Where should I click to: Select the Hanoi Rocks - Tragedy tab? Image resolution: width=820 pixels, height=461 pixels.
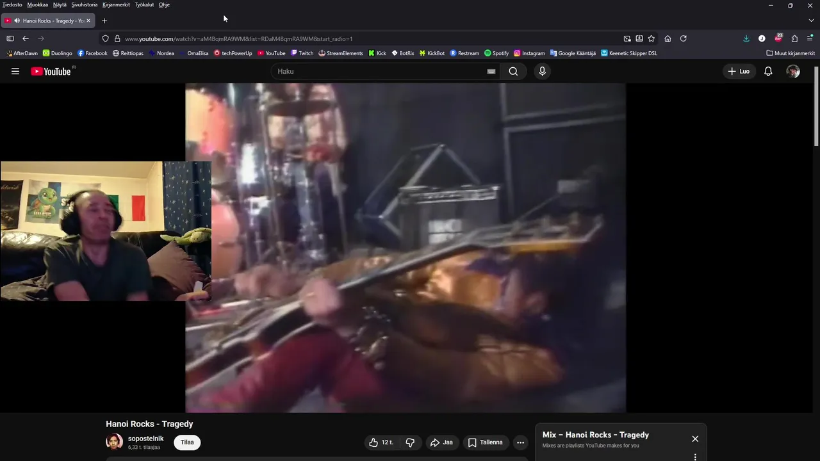click(49, 20)
